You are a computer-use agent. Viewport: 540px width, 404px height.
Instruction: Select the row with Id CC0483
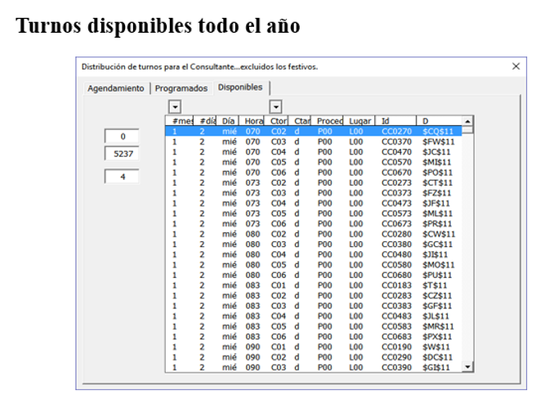[x=314, y=316]
